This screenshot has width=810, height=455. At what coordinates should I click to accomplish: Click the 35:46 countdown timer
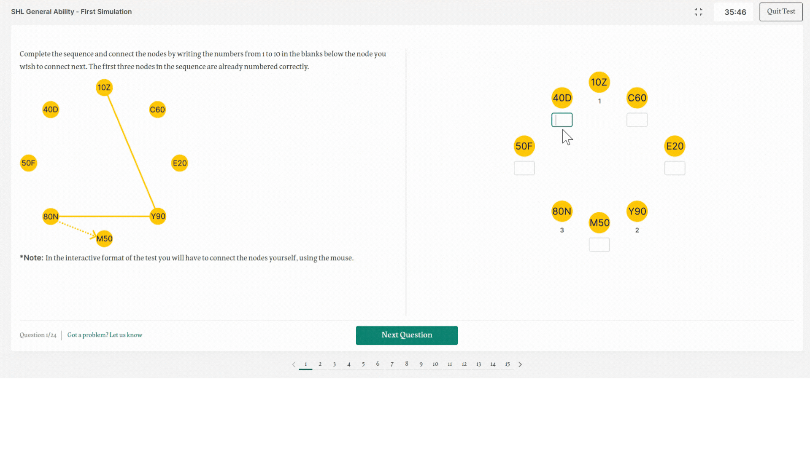(735, 12)
